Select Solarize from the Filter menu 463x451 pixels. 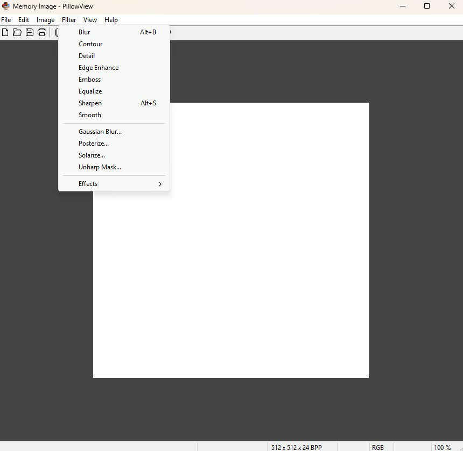coord(92,155)
